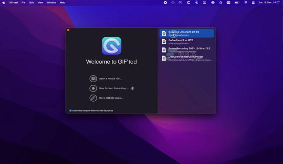
Task: Click the C-shaped icon in the menu bar
Action: (189, 2)
